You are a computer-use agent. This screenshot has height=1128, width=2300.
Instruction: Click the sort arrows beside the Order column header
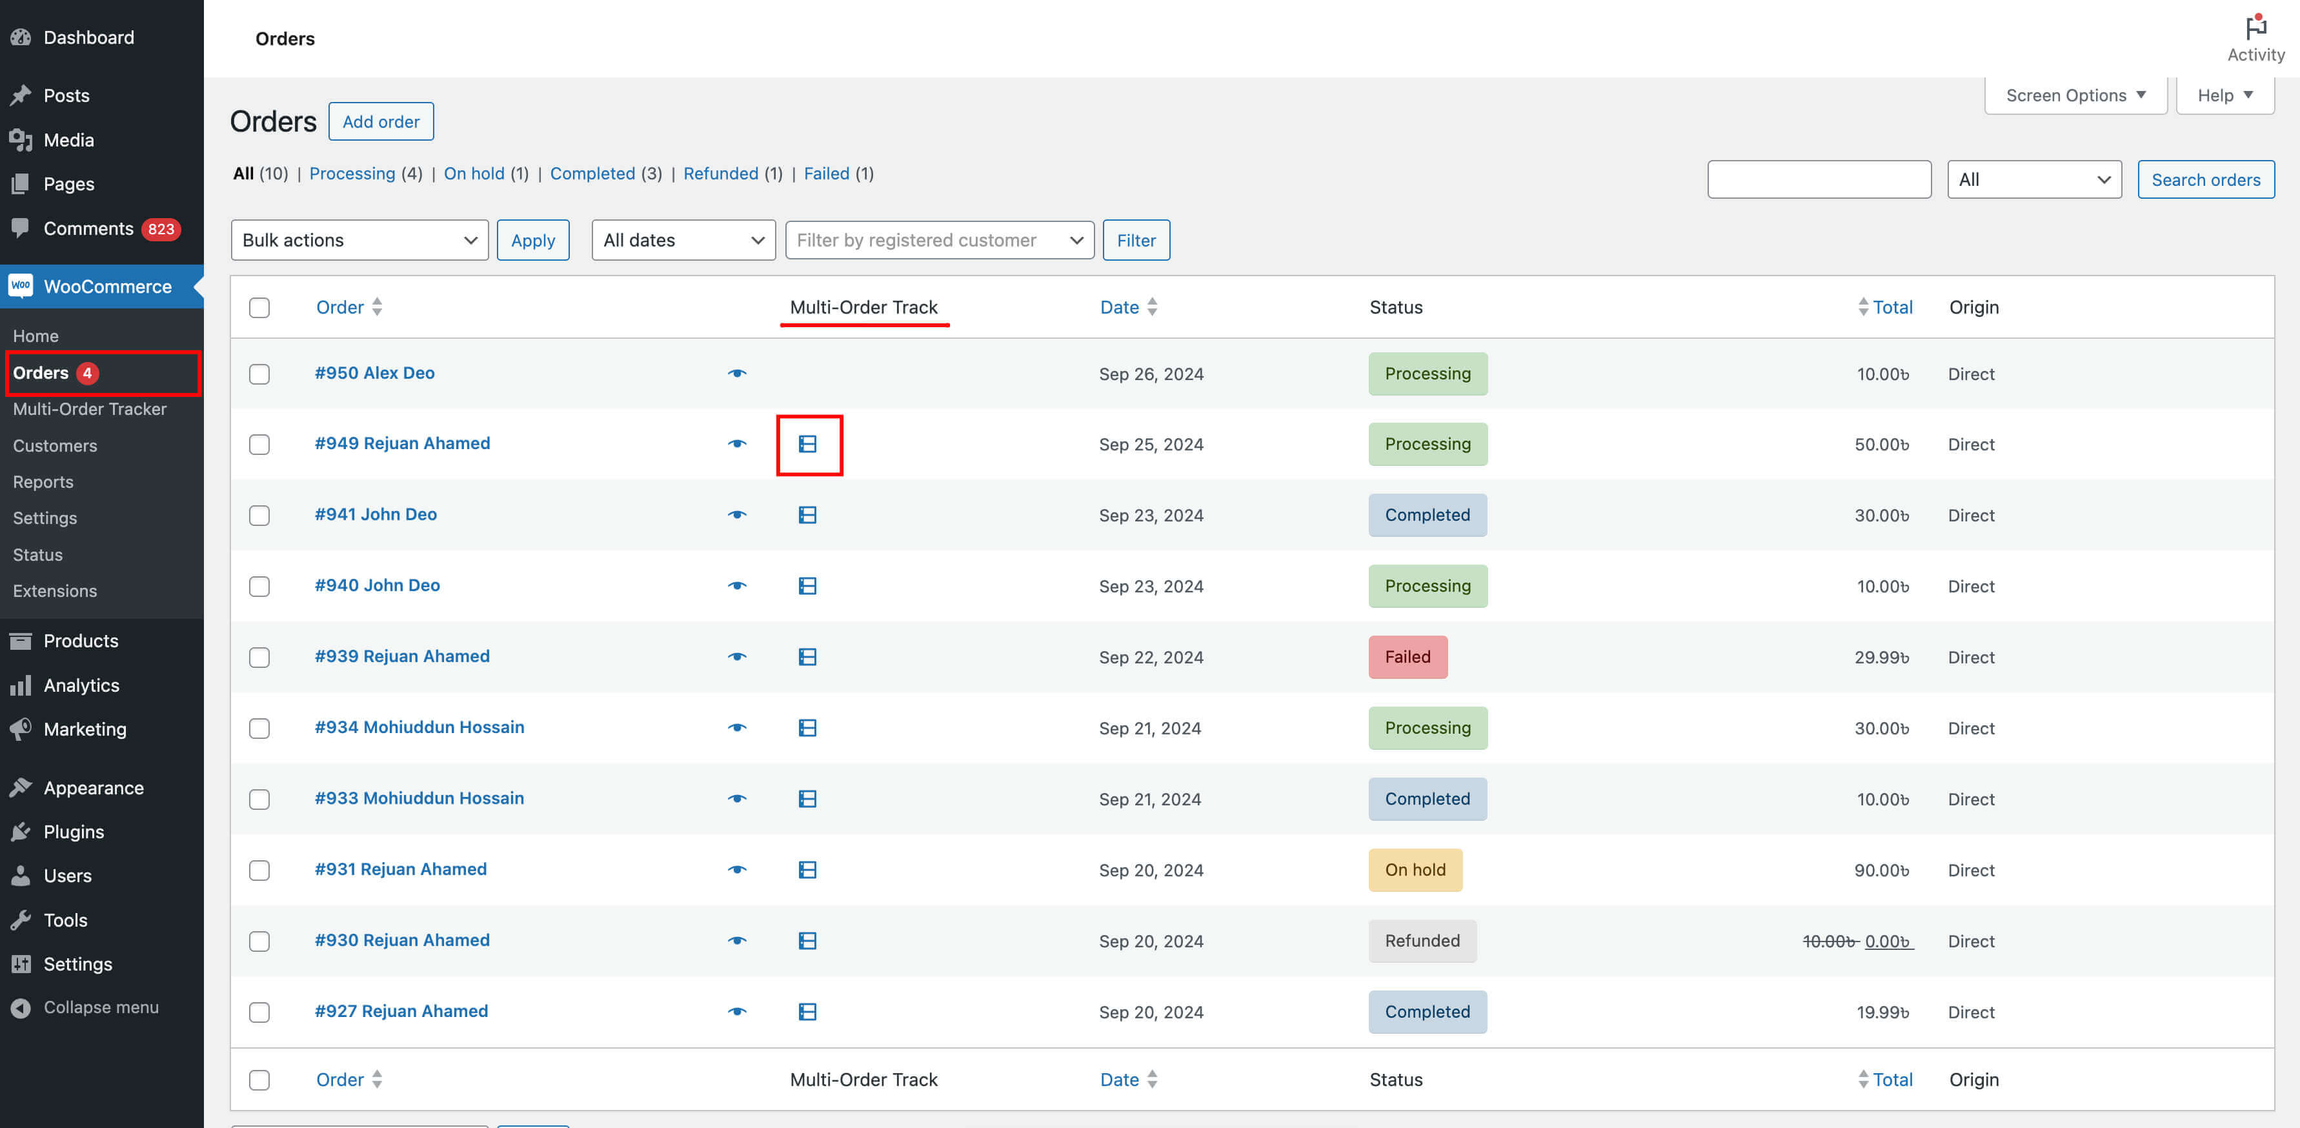[x=377, y=307]
